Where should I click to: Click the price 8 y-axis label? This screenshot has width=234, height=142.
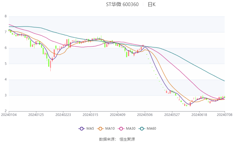(6, 16)
